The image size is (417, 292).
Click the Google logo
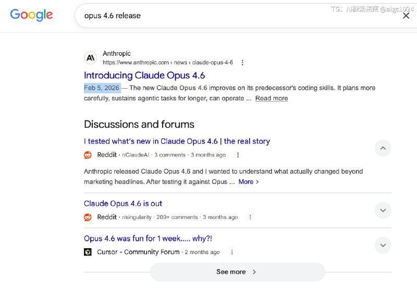(31, 15)
